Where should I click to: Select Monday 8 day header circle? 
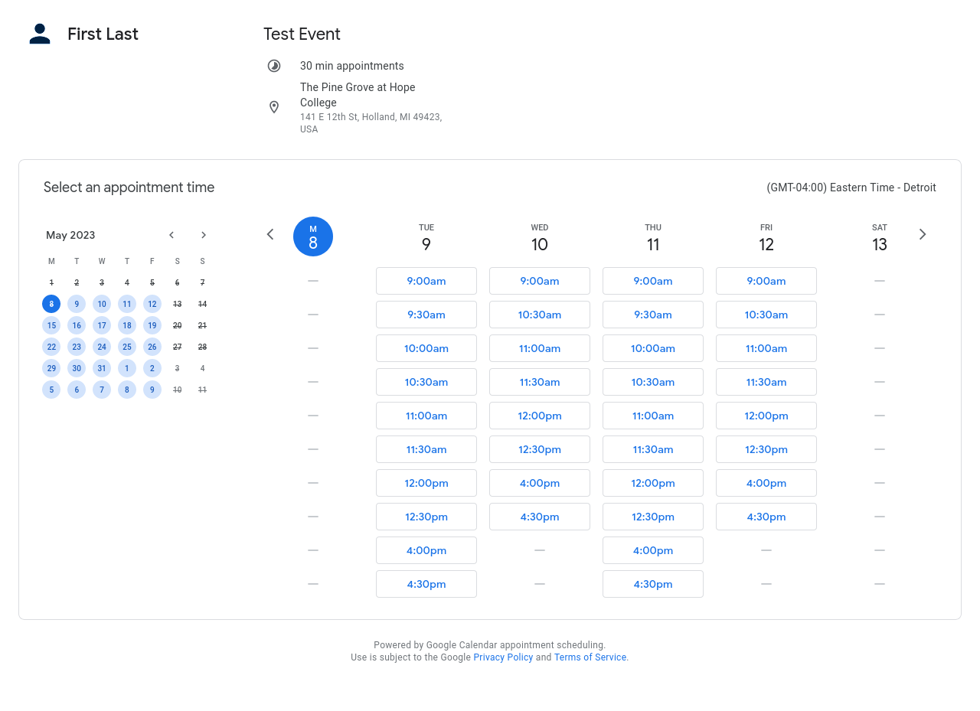313,236
